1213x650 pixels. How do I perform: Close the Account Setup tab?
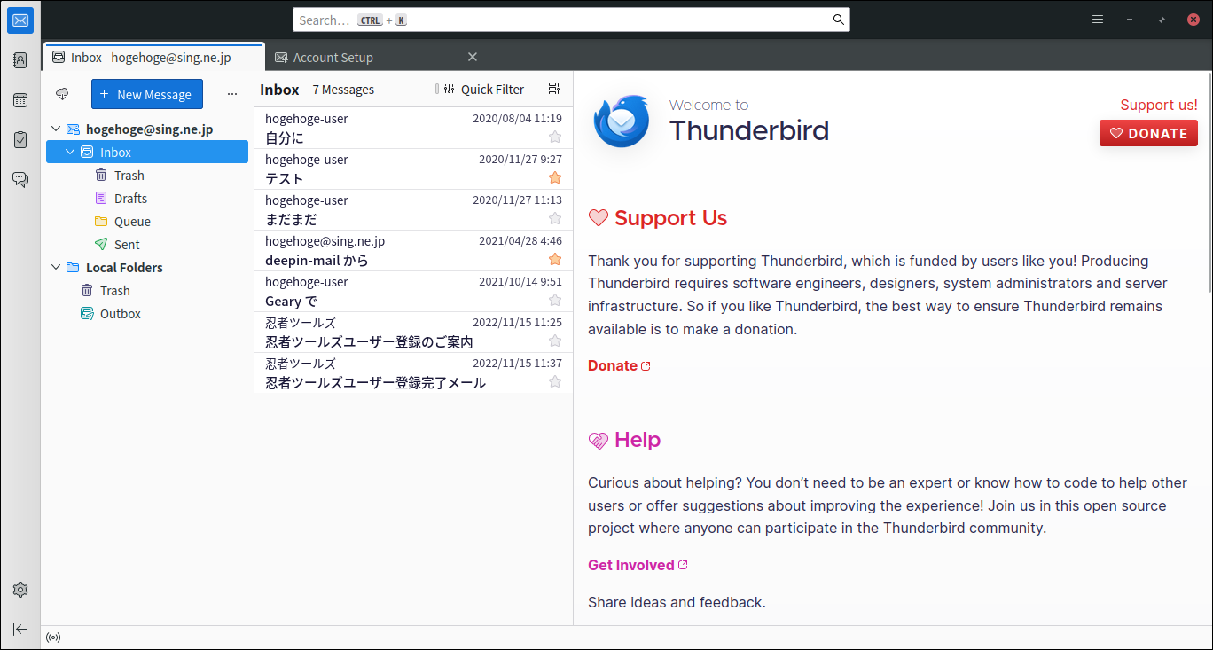[473, 57]
